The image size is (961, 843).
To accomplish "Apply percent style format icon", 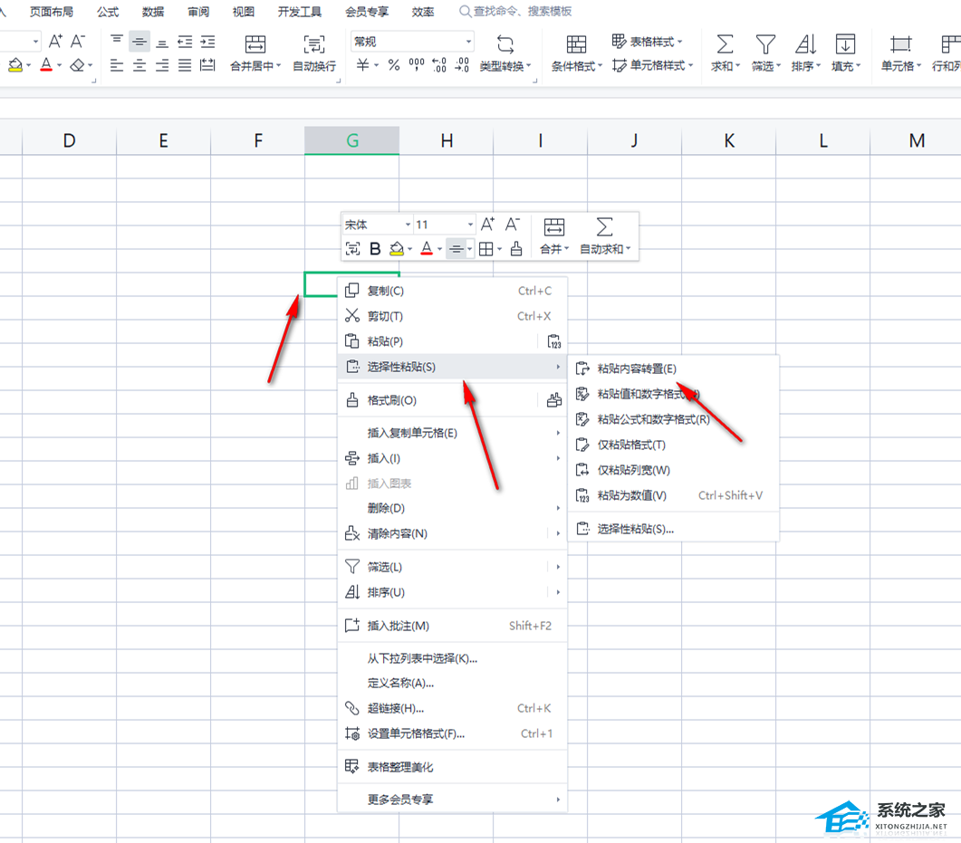I will (x=393, y=65).
